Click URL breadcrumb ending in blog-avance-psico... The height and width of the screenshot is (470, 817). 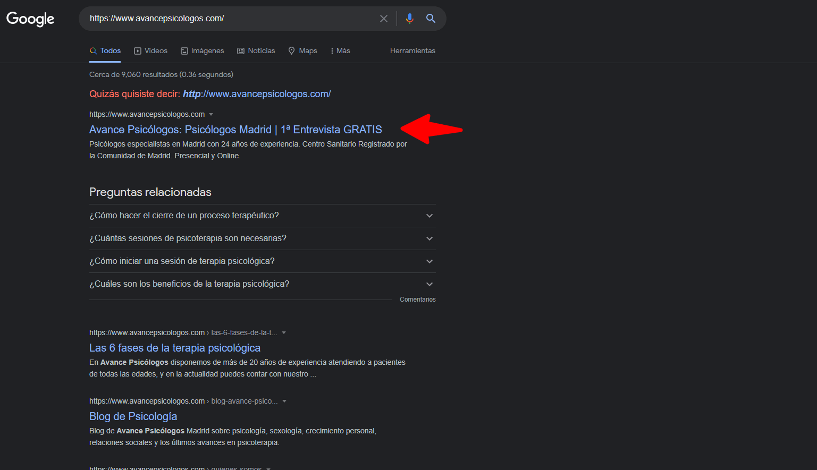[x=183, y=401]
